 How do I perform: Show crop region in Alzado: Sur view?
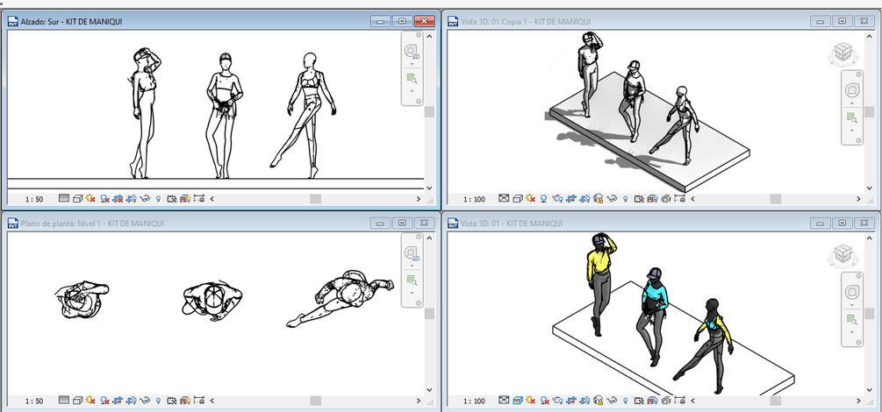[x=132, y=198]
